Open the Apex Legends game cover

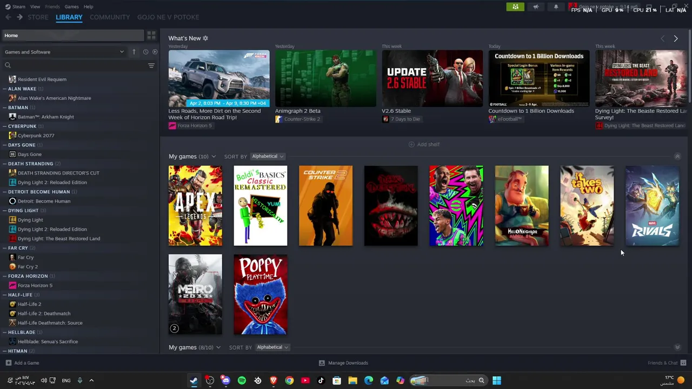195,206
